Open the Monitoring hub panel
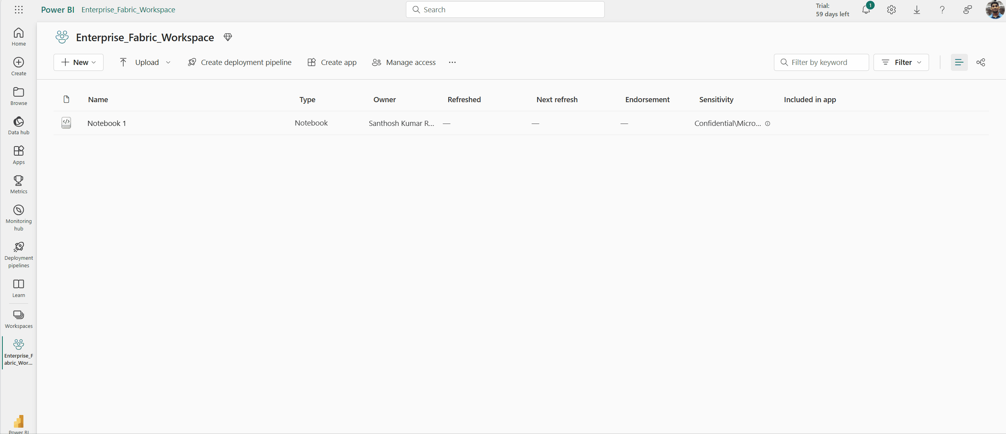This screenshot has width=1006, height=434. [19, 218]
